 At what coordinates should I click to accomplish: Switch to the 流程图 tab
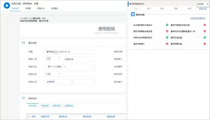pyautogui.click(x=28, y=9)
